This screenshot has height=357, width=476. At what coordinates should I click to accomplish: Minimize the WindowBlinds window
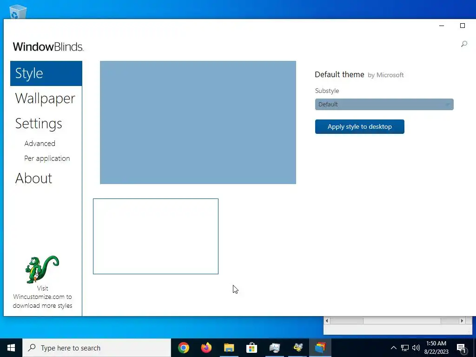click(442, 26)
